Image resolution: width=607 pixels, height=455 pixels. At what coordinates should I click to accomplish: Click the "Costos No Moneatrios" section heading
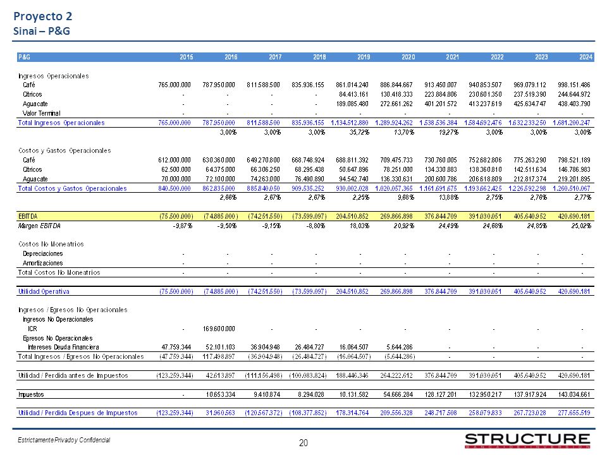click(x=51, y=244)
